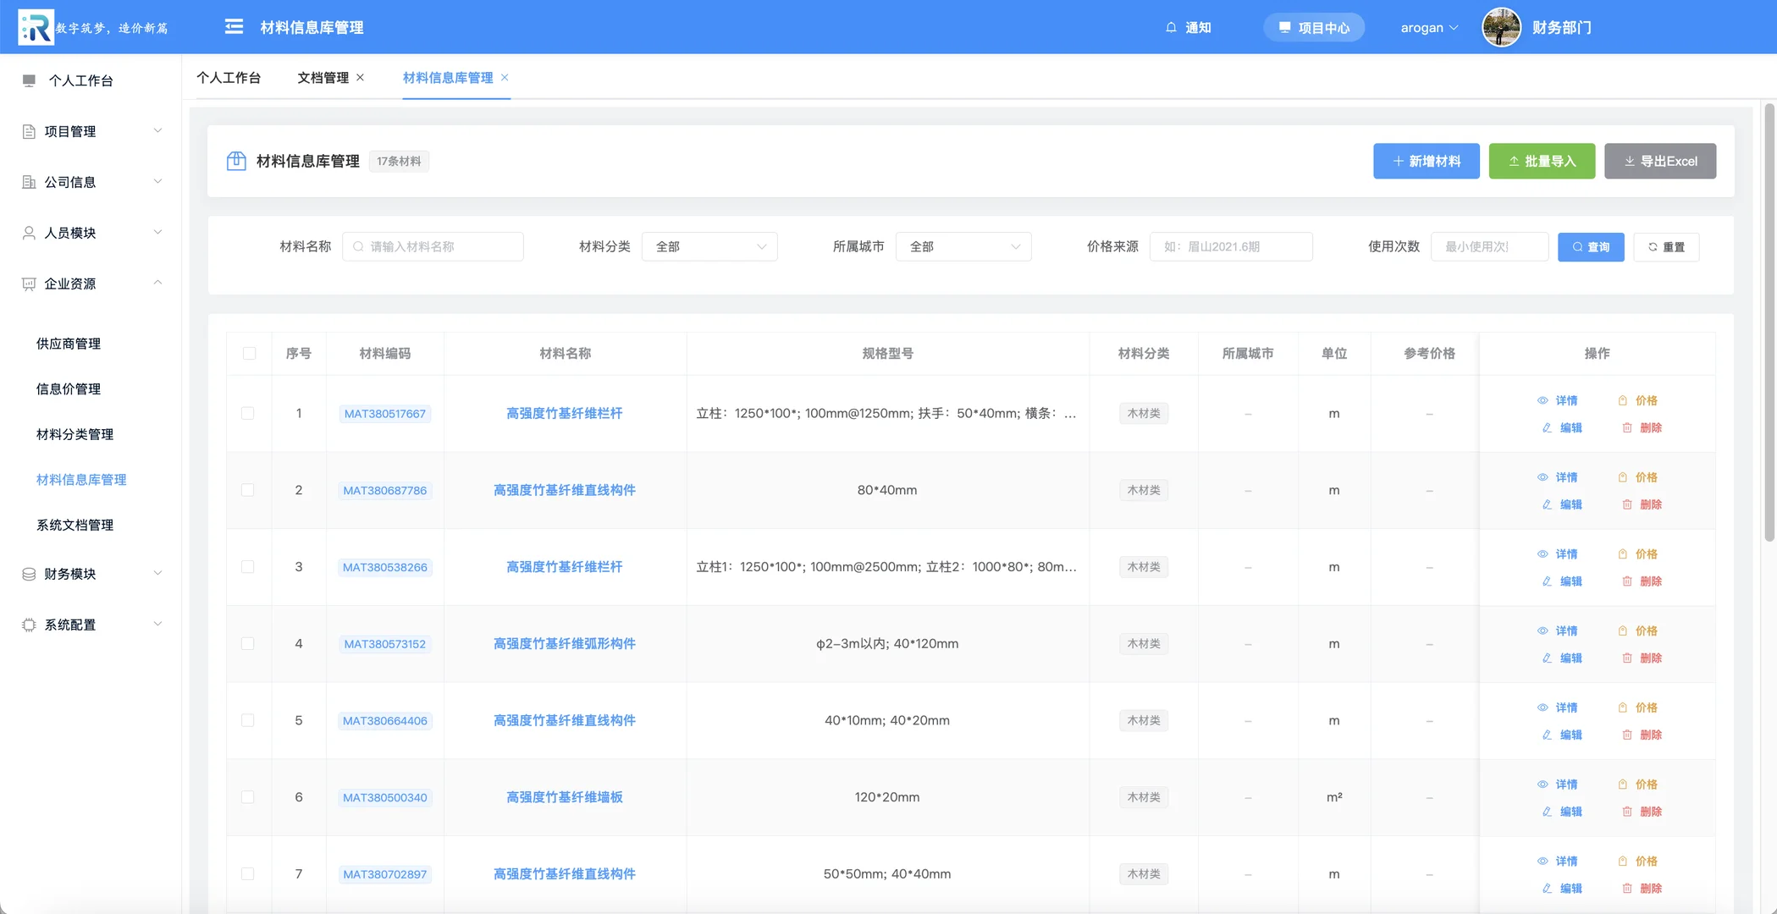The height and width of the screenshot is (914, 1777).
Task: Open the 个人工作台 tab
Action: click(229, 77)
